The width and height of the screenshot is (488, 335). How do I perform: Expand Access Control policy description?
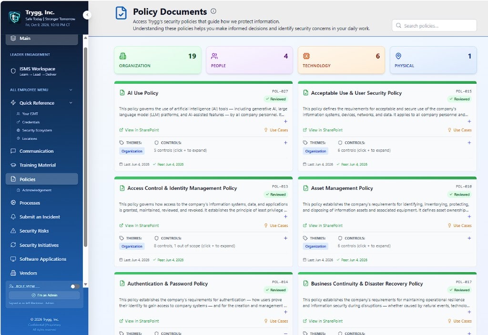tap(285, 217)
